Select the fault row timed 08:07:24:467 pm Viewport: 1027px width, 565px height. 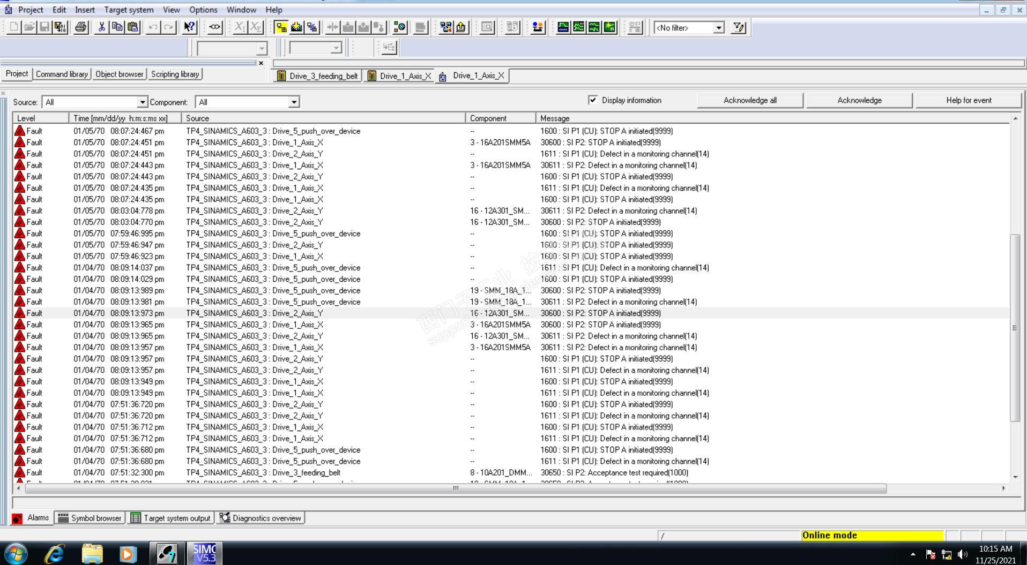[511, 131]
